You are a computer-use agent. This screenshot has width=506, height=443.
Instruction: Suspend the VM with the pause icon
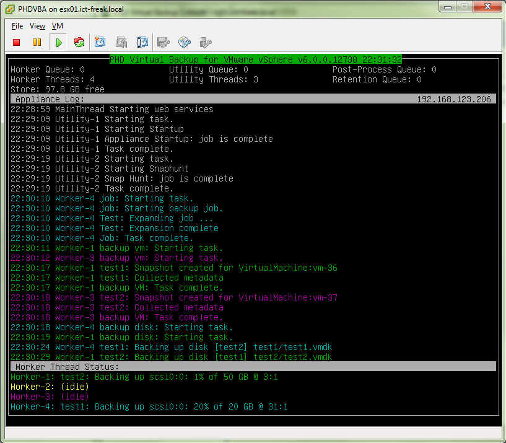(x=37, y=42)
